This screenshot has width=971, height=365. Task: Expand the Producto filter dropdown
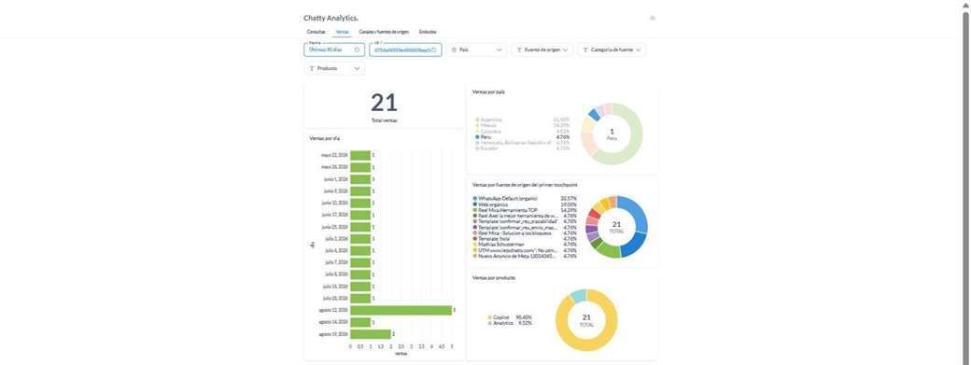[334, 69]
